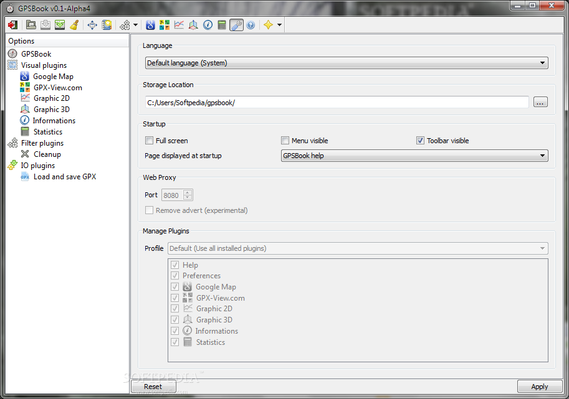Click the broom cleanup toolbar icon
Image resolution: width=569 pixels, height=399 pixels.
pos(74,25)
